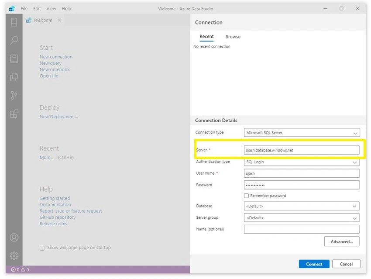Screen dimensions: 371x279
Task: Open the Database dropdown
Action: (302, 206)
